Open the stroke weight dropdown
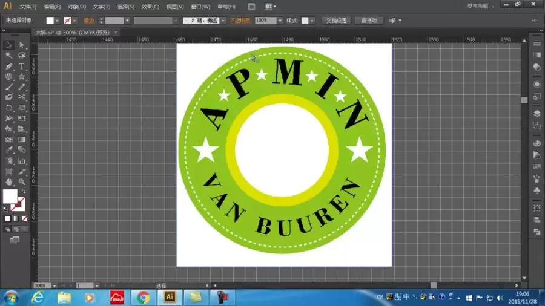The image size is (545, 306). point(127,21)
